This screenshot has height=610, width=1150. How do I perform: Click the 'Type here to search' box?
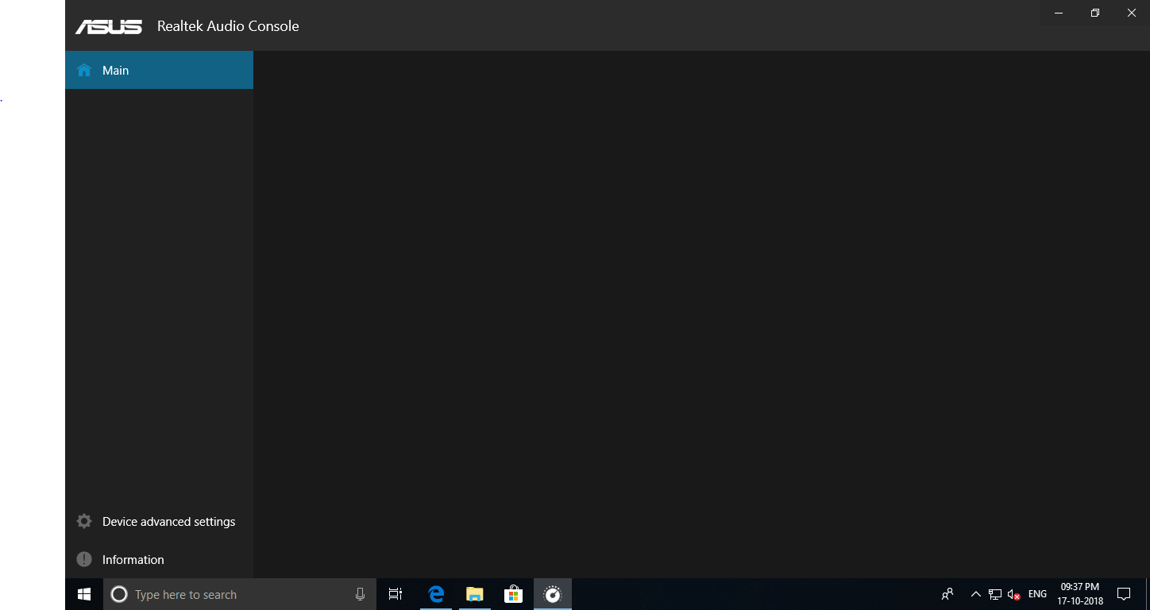(x=240, y=594)
